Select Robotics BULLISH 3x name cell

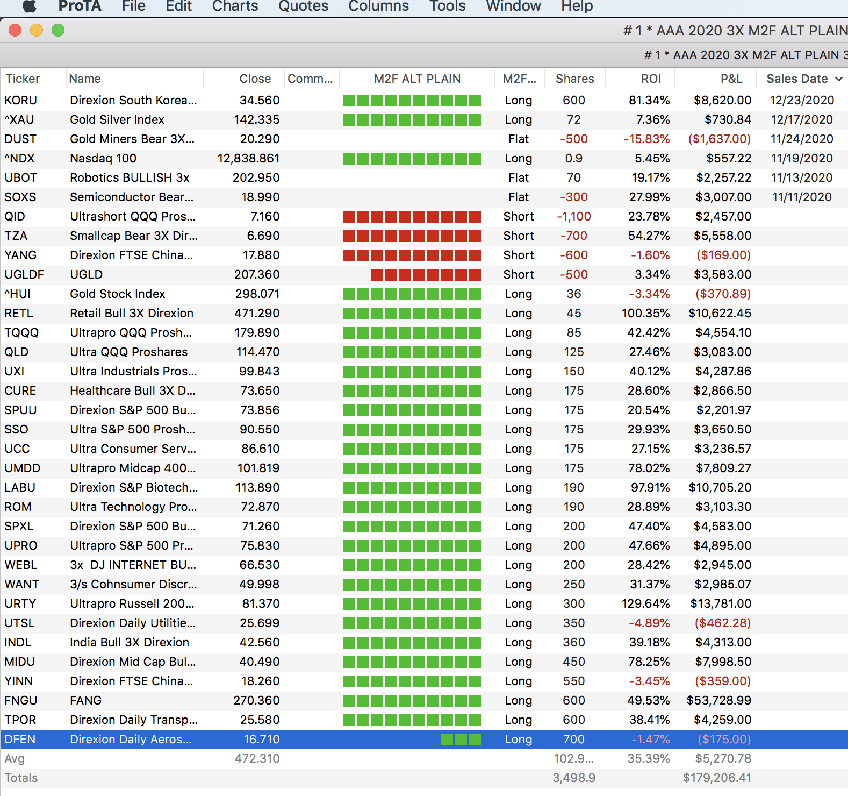pos(130,177)
